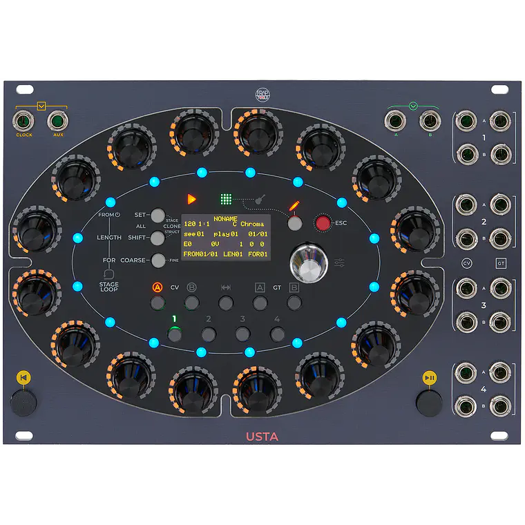525x525 pixels.
Task: Click the circled B CV icon
Action: tap(191, 287)
